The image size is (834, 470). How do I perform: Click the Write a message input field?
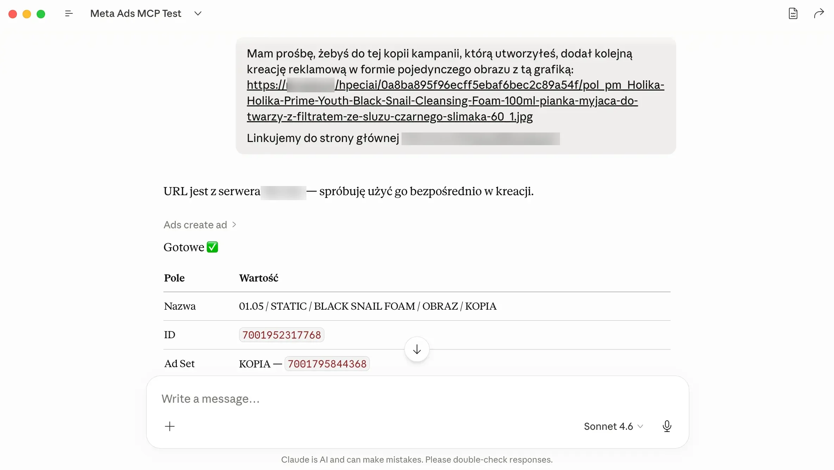point(417,399)
